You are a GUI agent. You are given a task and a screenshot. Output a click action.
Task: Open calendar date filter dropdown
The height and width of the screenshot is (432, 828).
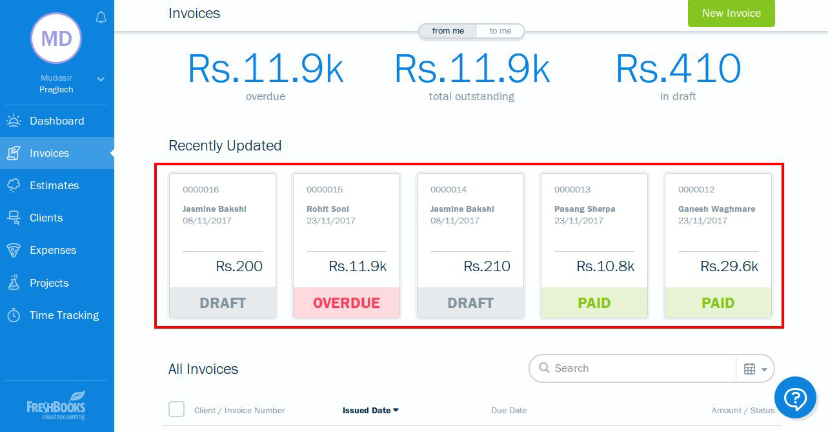pyautogui.click(x=755, y=369)
